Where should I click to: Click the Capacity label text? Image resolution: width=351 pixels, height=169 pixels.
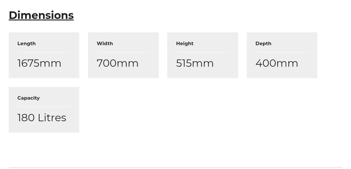coord(28,98)
